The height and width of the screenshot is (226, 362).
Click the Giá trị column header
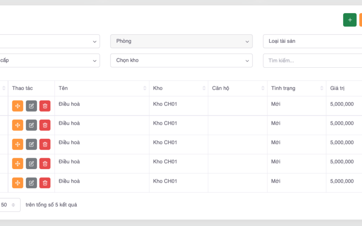343,89
